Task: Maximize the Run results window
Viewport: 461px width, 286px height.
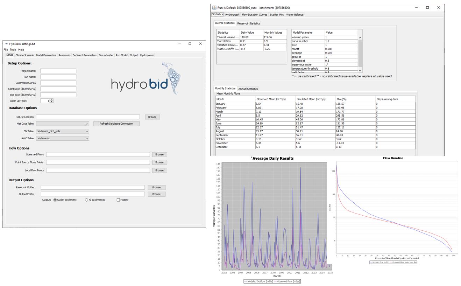Action: 427,7
